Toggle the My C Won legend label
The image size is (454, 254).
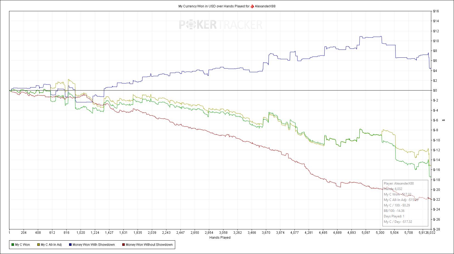pos(22,245)
